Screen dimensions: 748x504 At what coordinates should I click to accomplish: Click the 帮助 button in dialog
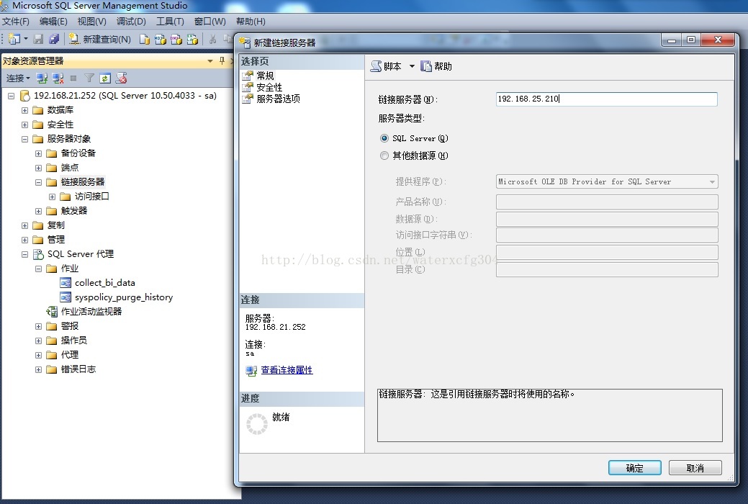(x=436, y=66)
